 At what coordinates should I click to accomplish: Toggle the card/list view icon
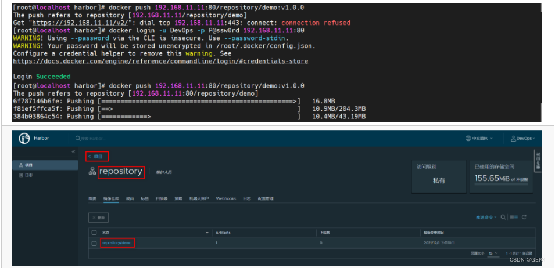[514, 217]
